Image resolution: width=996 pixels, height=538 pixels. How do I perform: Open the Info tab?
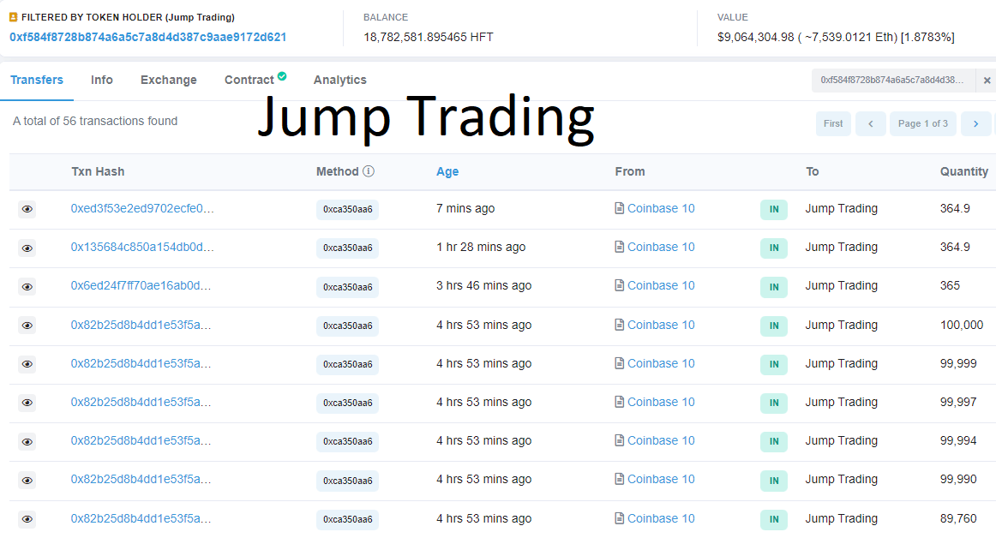coord(102,80)
